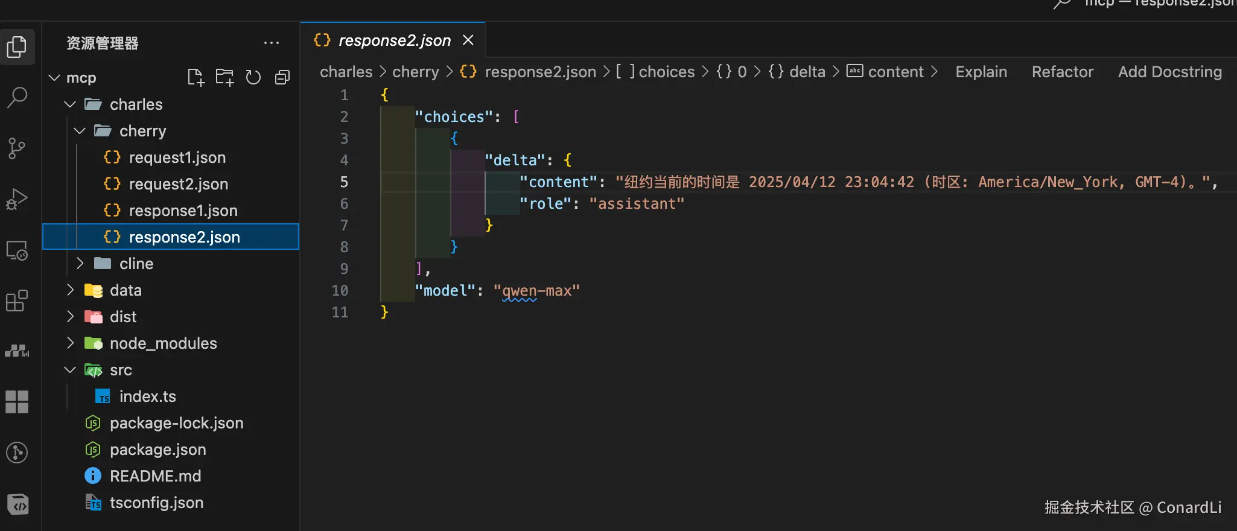Open request1.json from the file tree

pyautogui.click(x=177, y=157)
